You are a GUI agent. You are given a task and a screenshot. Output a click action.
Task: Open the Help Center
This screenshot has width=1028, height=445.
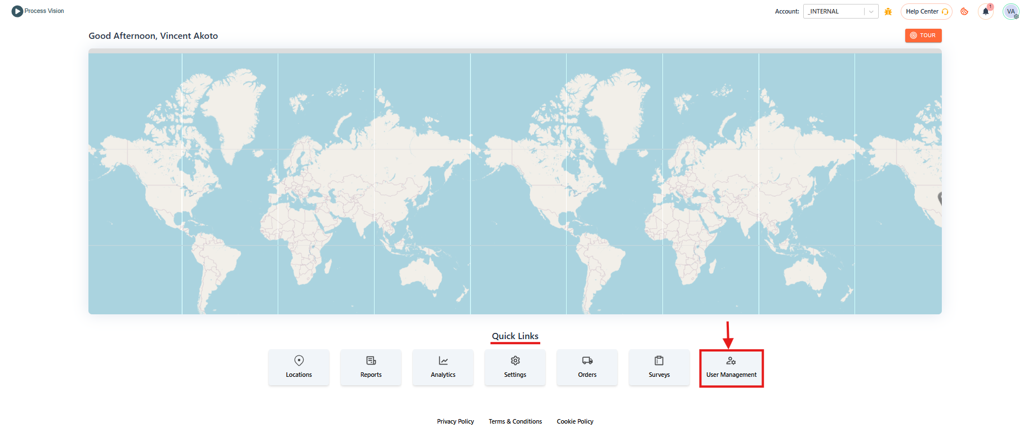(926, 11)
